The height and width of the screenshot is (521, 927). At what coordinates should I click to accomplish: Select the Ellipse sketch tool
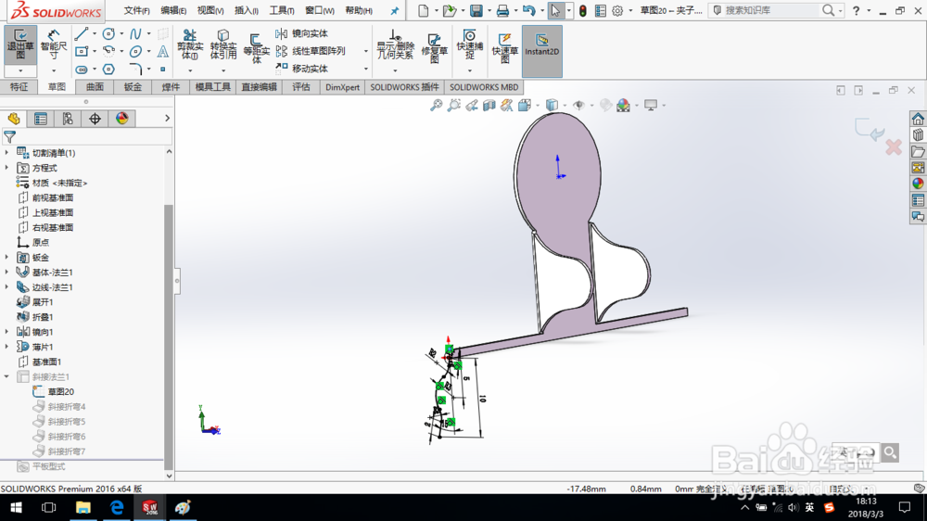tap(135, 51)
